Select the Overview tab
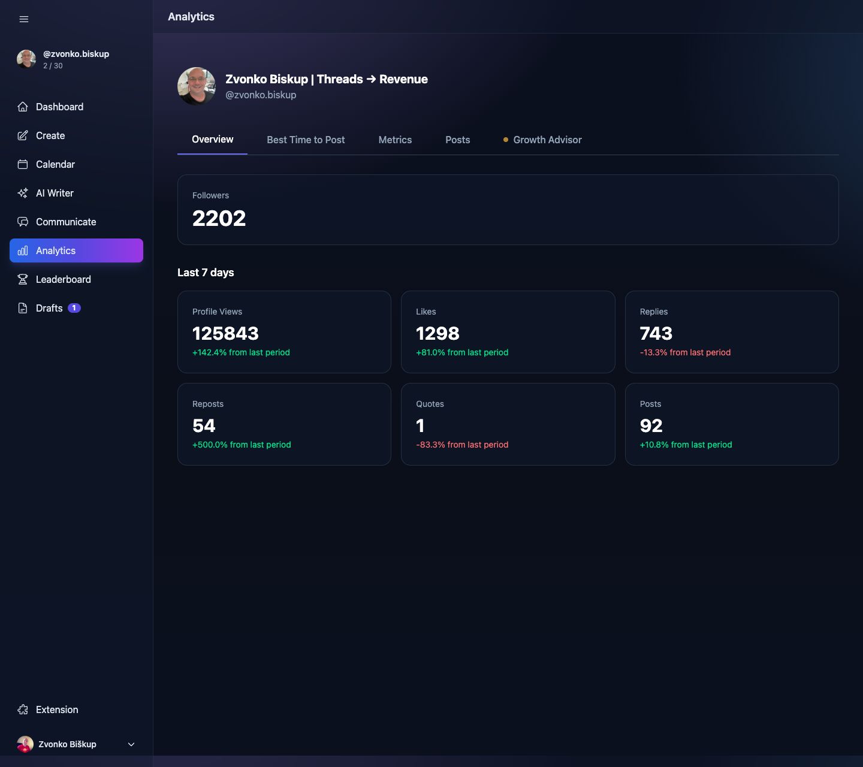The height and width of the screenshot is (767, 863). pos(213,139)
